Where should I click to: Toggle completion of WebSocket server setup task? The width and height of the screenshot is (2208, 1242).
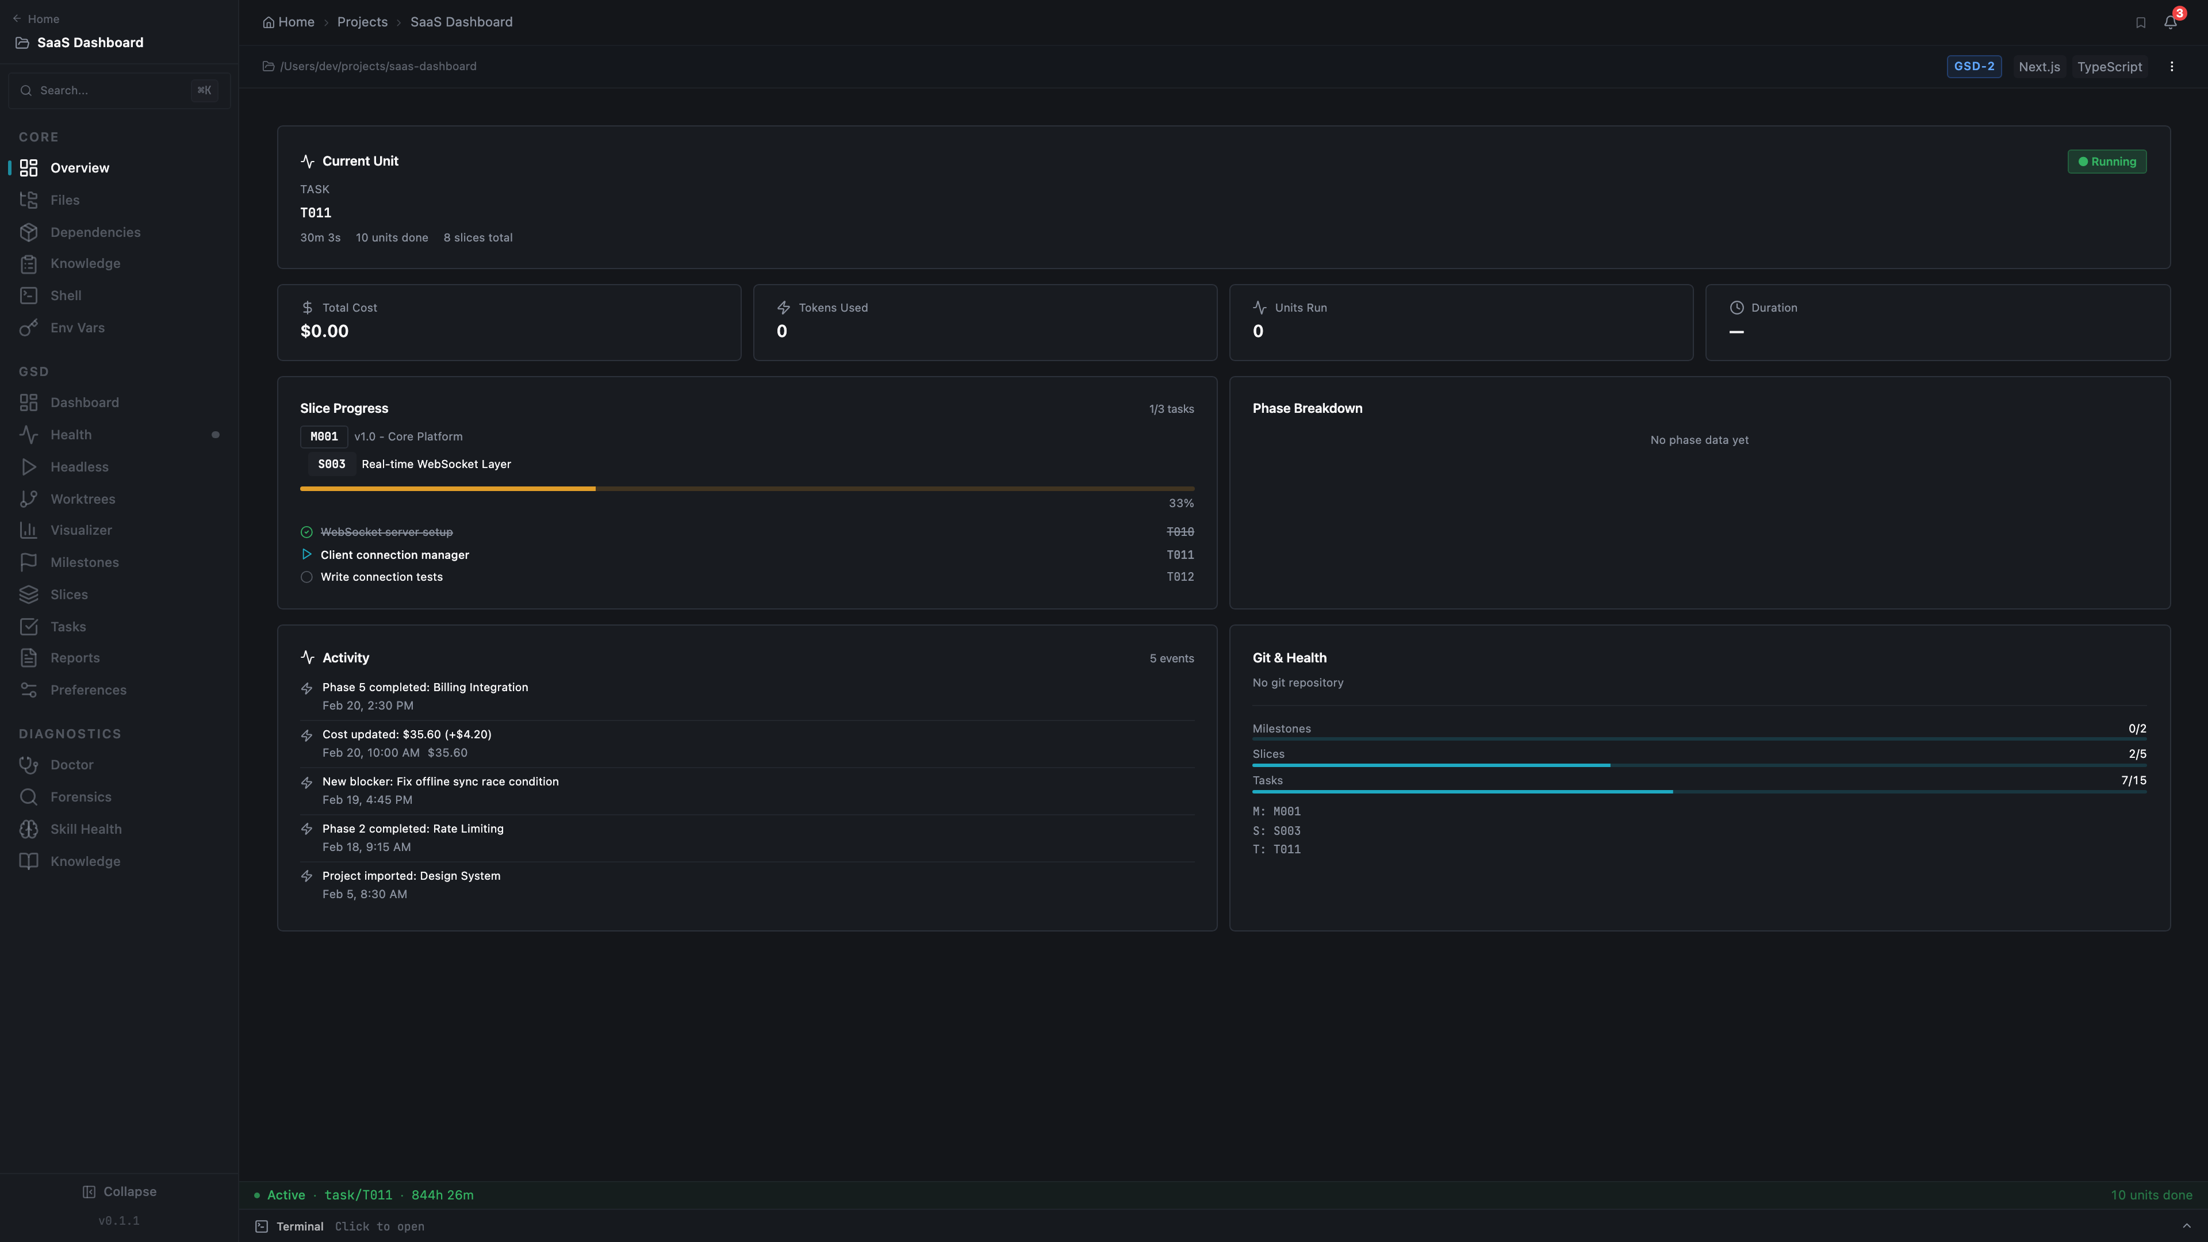point(307,531)
